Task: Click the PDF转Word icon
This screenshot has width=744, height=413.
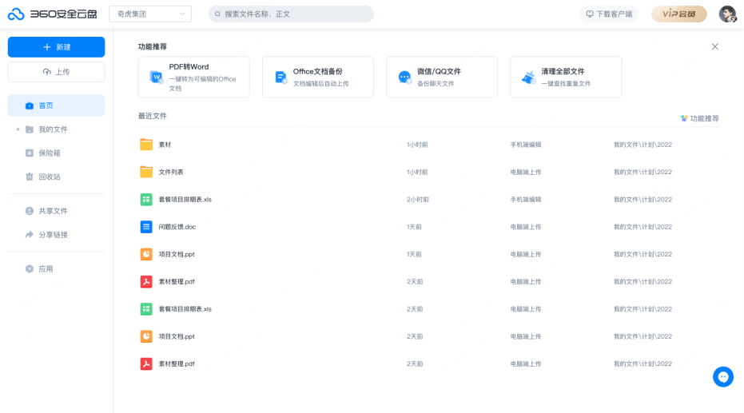Action: tap(157, 77)
